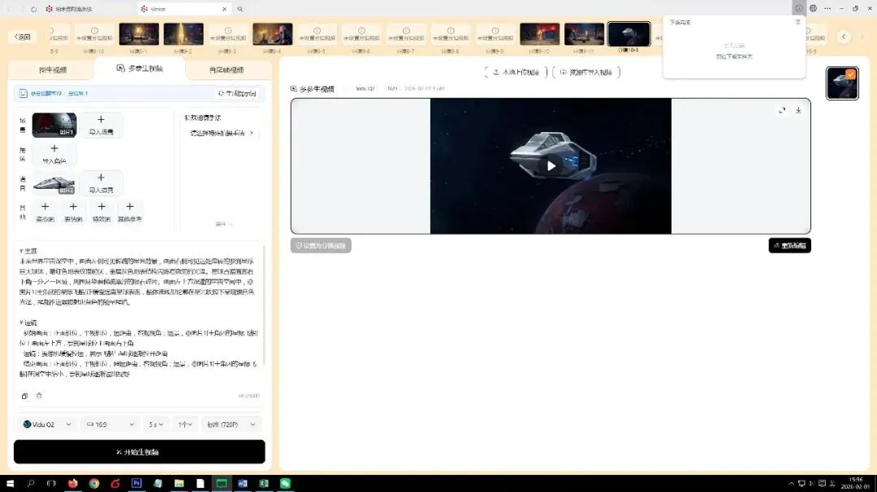Add pose reference with plus icon

[45, 212]
